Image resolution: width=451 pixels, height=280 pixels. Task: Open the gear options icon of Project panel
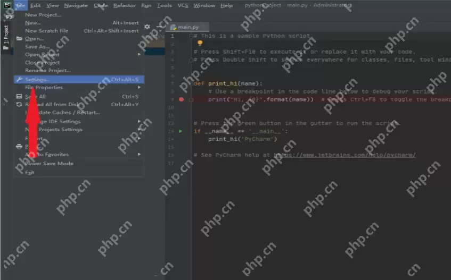coord(147,27)
